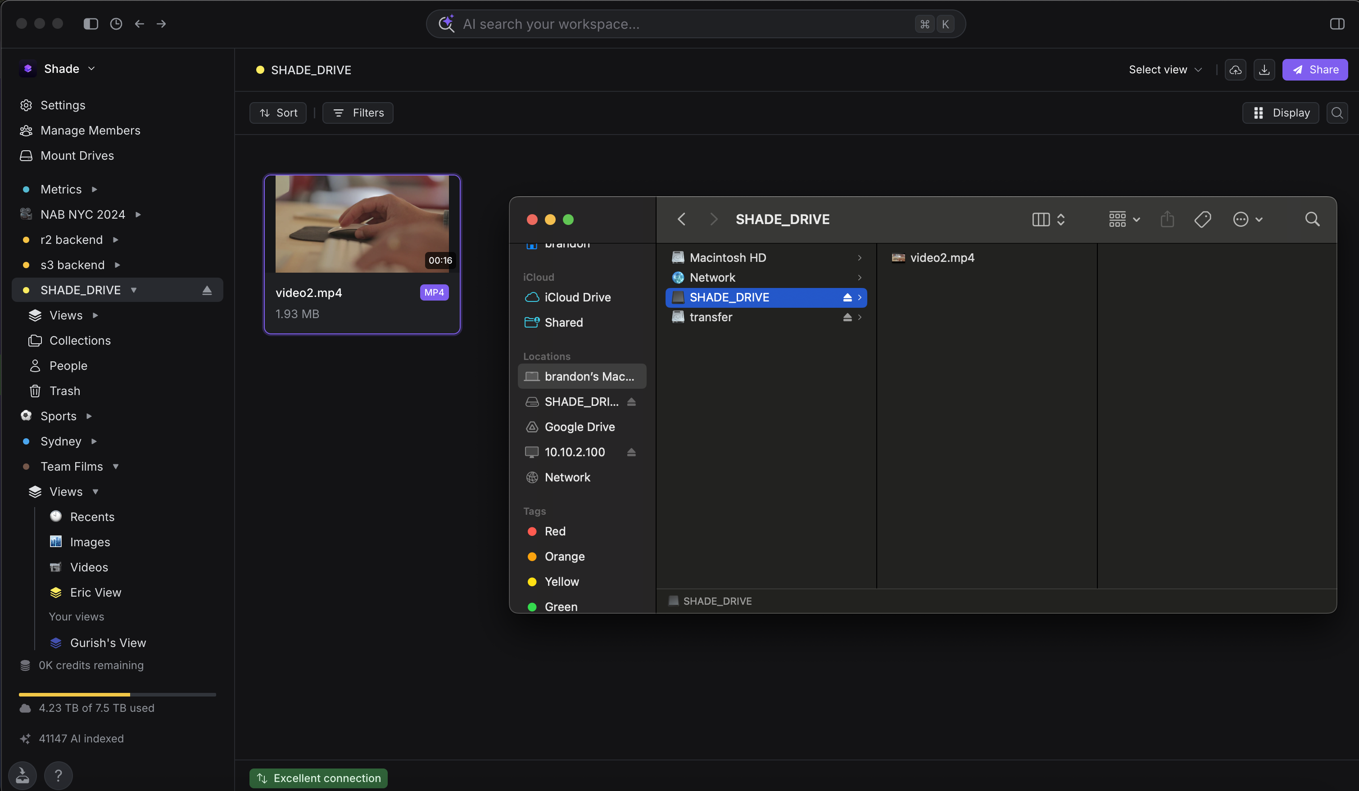Viewport: 1359px width, 791px height.
Task: Open the Select view dropdown
Action: point(1165,70)
